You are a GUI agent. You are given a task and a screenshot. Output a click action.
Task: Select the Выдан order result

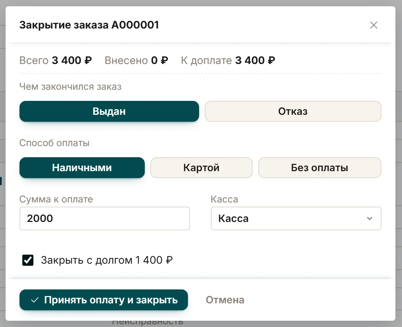(109, 111)
